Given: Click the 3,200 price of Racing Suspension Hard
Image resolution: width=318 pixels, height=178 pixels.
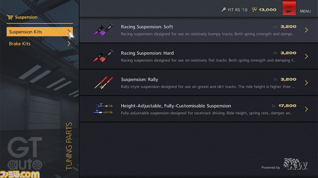Looking at the screenshot, I should (x=288, y=53).
